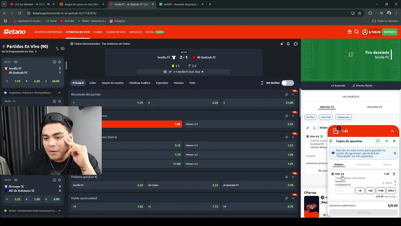Collapse Argentina Primera C Metropolitana league
This screenshot has height=226, width=401.
[x=59, y=93]
